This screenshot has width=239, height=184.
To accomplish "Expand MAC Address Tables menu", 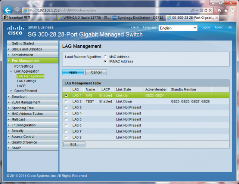I will click(32, 114).
